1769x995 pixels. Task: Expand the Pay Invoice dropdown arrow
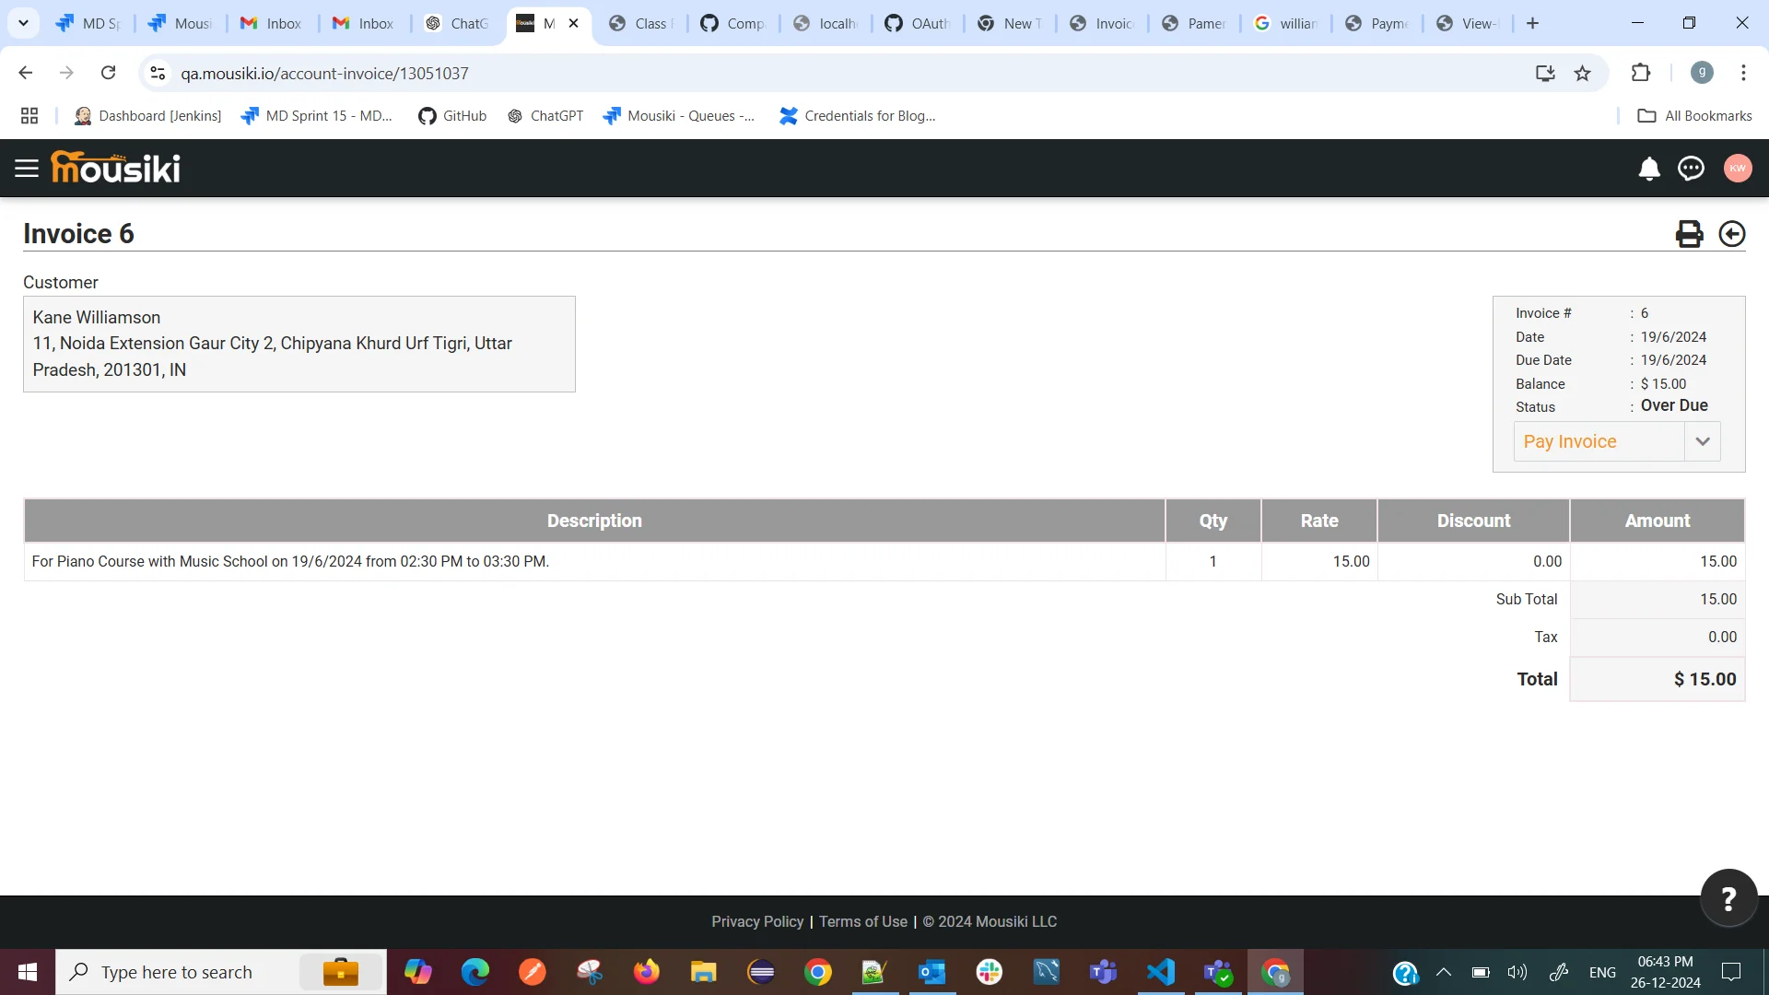pos(1702,441)
